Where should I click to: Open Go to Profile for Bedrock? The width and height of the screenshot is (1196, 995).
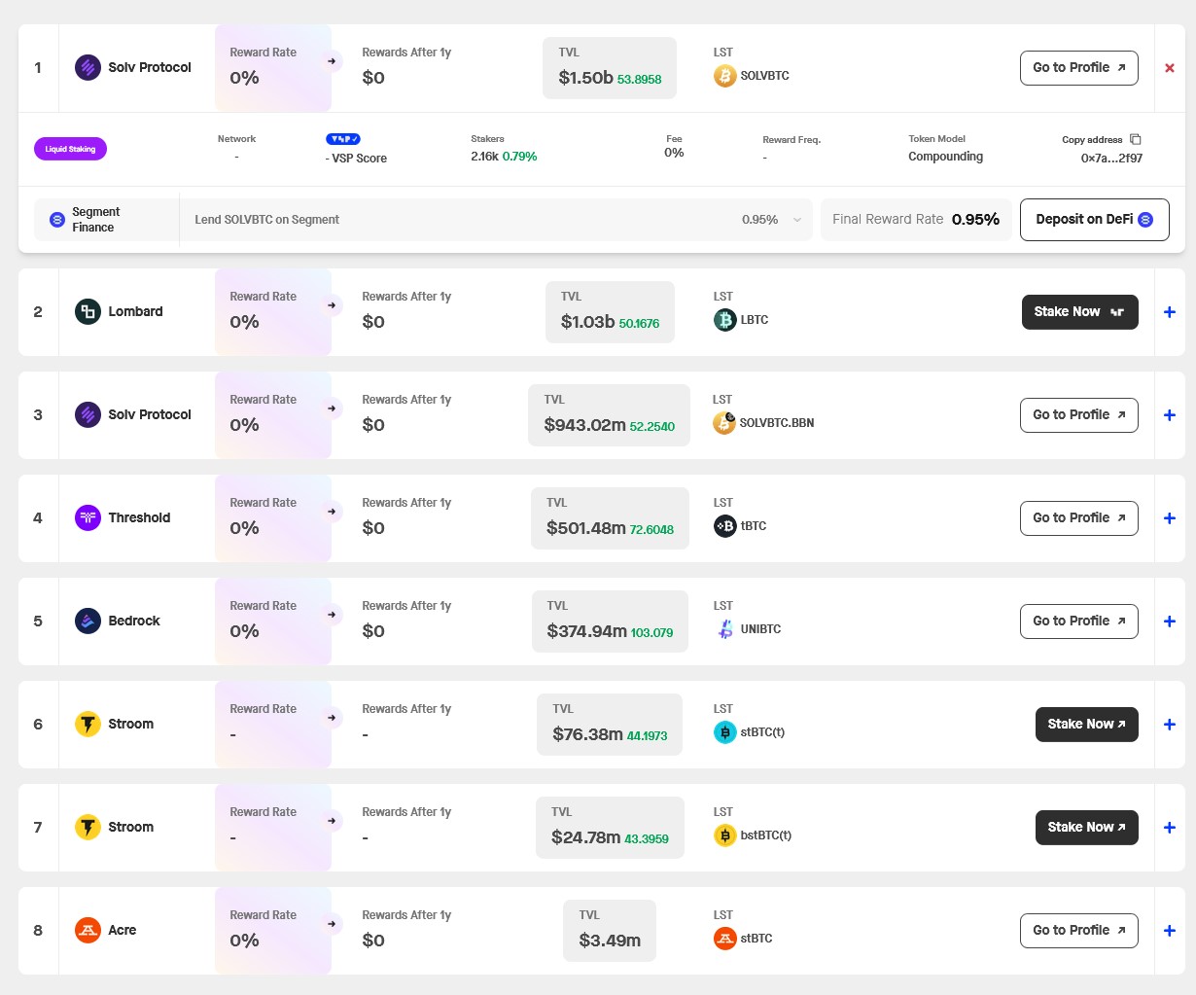pyautogui.click(x=1078, y=621)
